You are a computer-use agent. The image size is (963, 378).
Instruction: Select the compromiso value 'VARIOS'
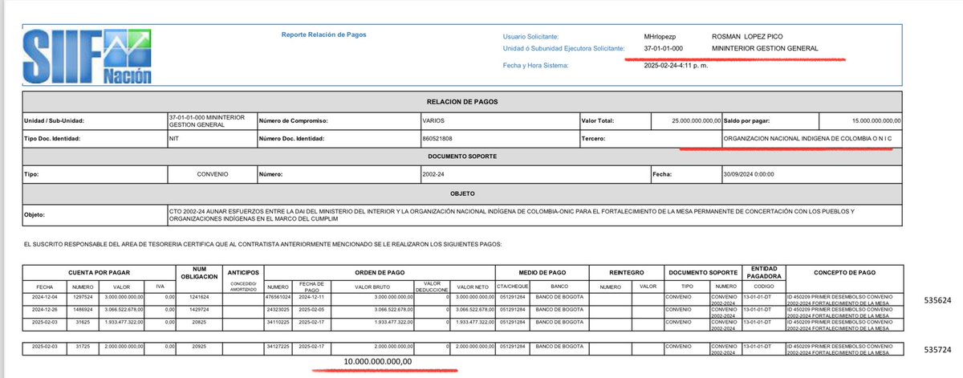point(433,121)
